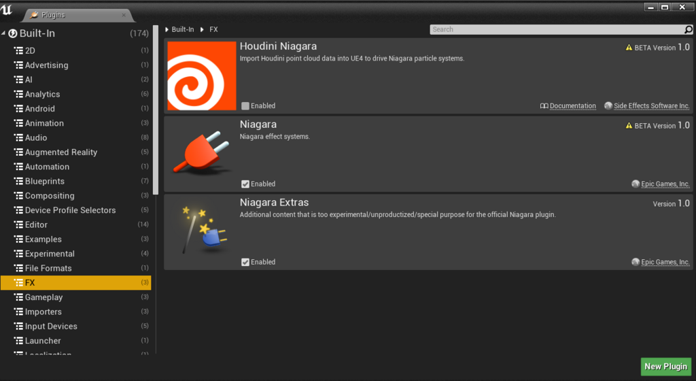Click the Built-In count (174)

coord(139,33)
